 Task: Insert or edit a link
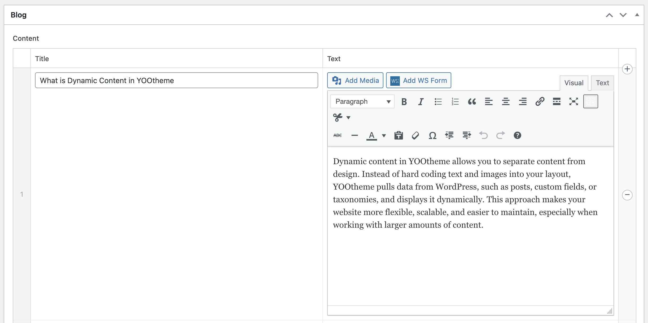coord(540,102)
